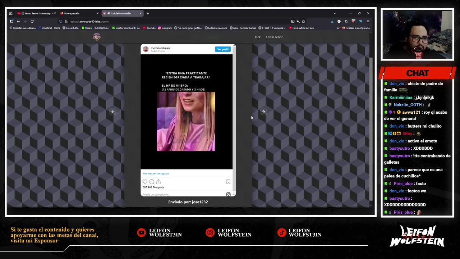Bookmark this page with the star icon
Image resolution: width=460 pixels, height=259 pixels.
tap(303, 21)
